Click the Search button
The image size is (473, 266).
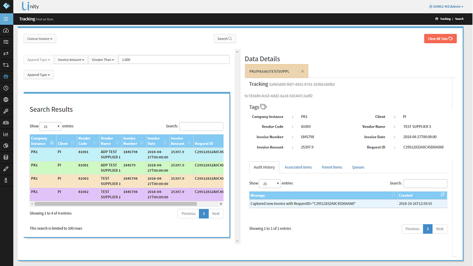tap(225, 39)
